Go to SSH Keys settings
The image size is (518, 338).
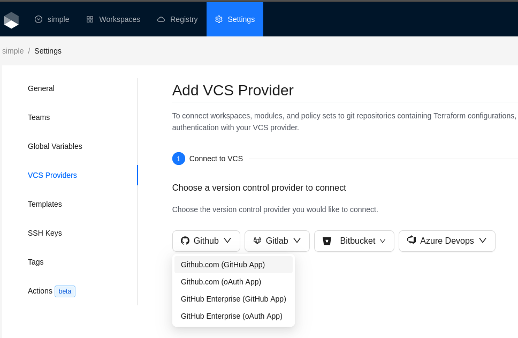pos(45,233)
